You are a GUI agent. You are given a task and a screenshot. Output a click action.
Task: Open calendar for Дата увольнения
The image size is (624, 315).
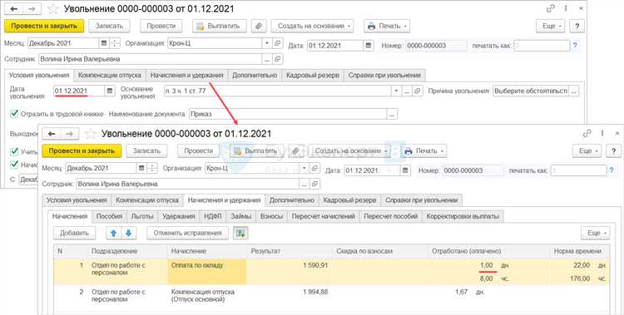click(x=110, y=91)
